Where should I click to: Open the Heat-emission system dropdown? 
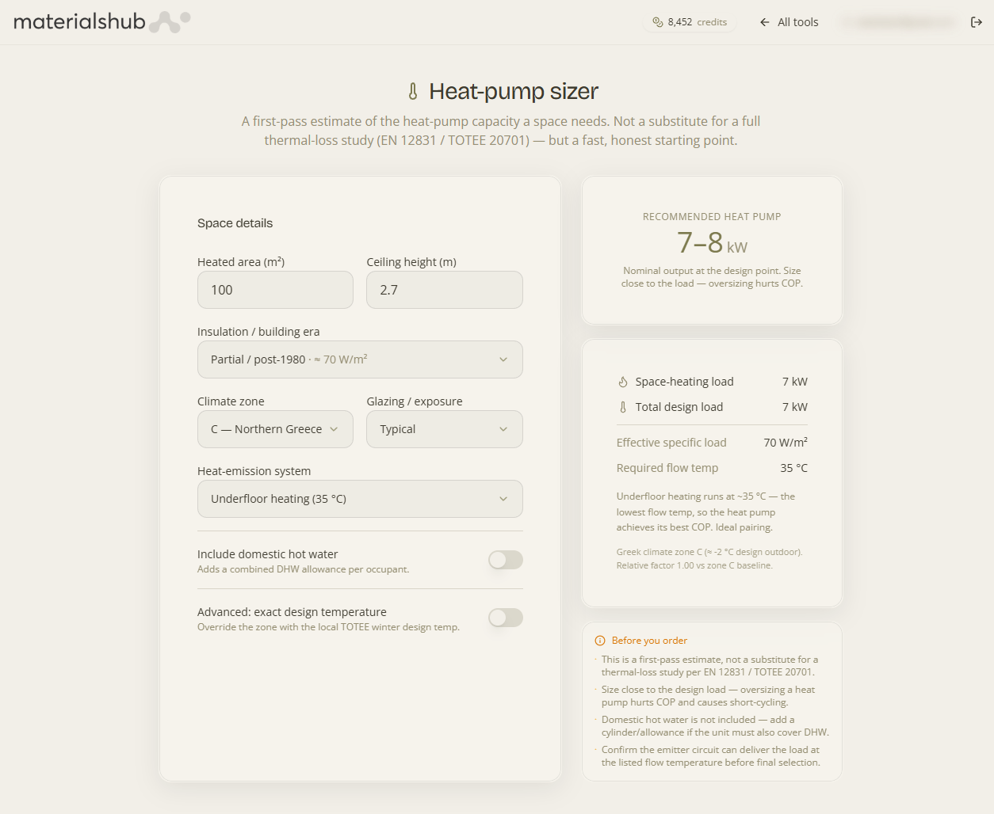(360, 499)
